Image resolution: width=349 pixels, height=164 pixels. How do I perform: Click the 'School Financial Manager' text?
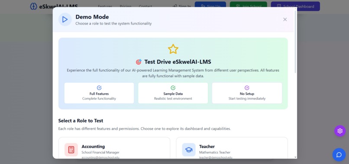100,152
